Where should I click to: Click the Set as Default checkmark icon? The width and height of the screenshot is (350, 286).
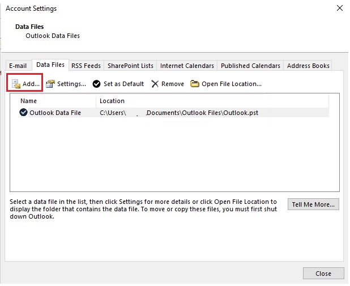pos(96,84)
